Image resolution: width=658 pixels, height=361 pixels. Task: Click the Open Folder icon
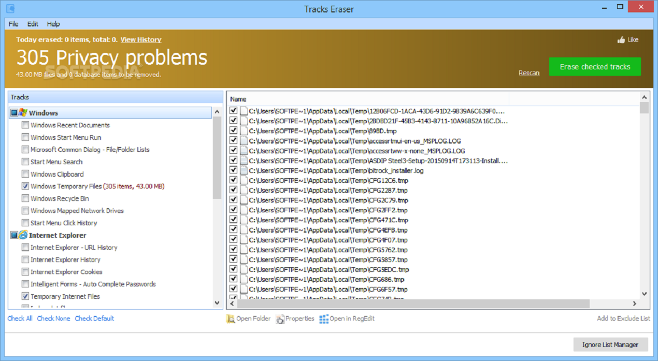[230, 319]
